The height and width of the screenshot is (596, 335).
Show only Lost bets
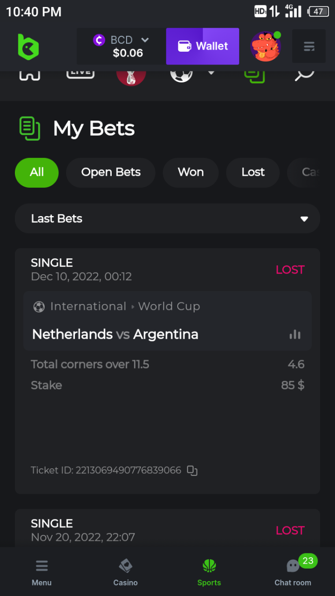coord(253,172)
